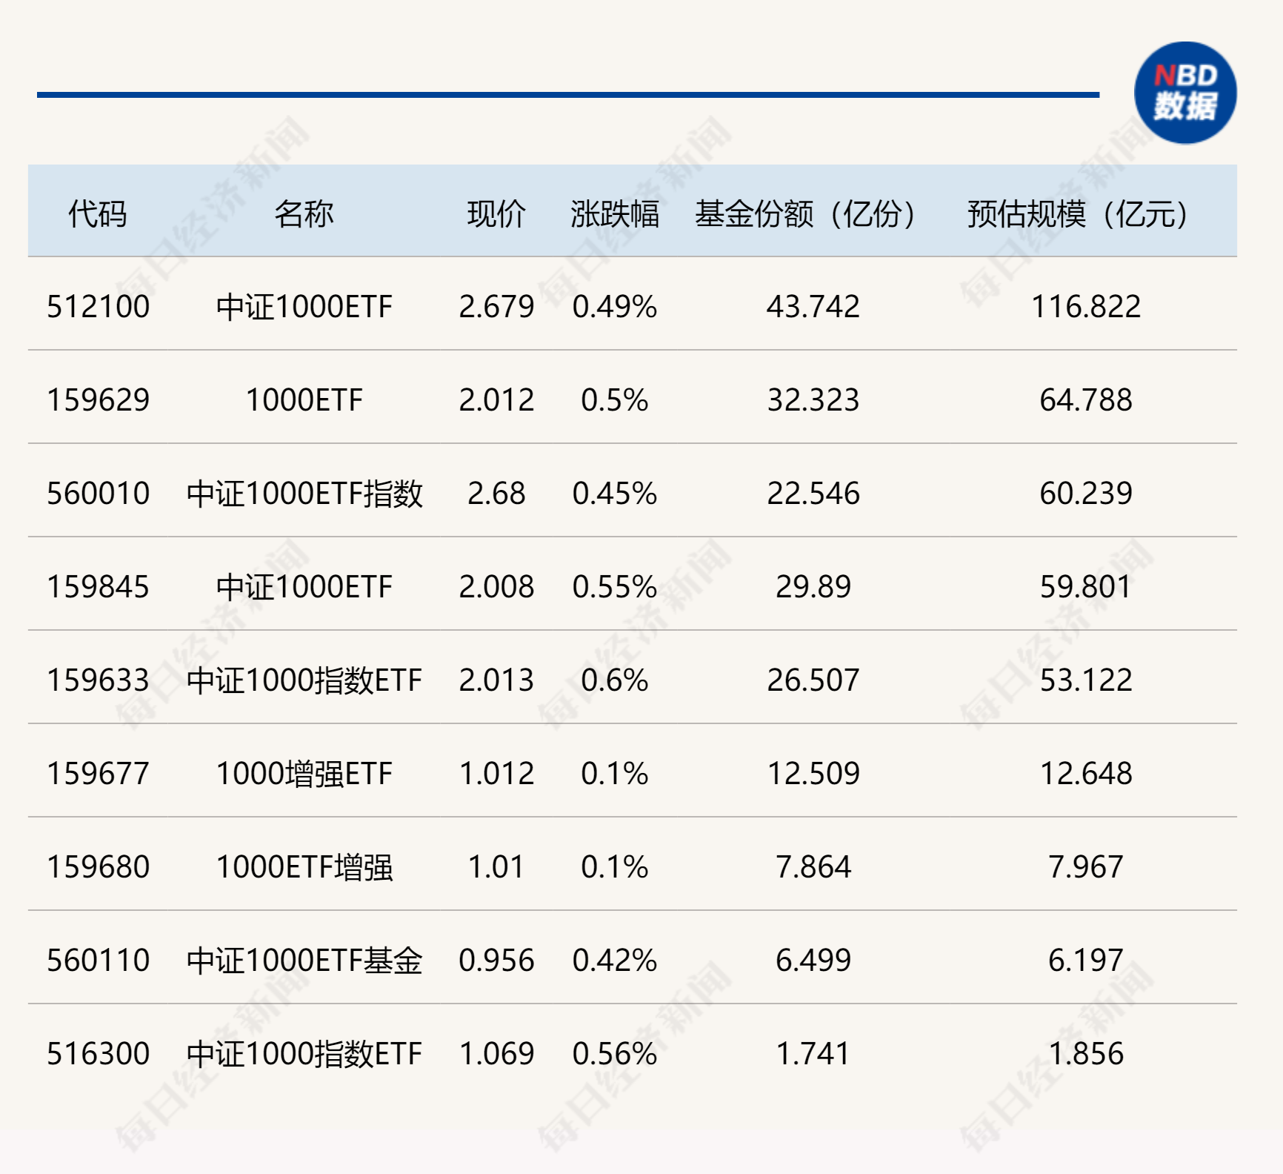
Task: Click the estimated size 59.801
Action: pos(1086,587)
